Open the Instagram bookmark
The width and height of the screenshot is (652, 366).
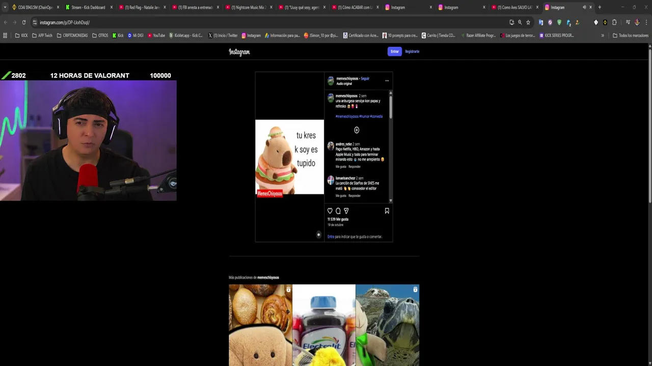coord(251,36)
